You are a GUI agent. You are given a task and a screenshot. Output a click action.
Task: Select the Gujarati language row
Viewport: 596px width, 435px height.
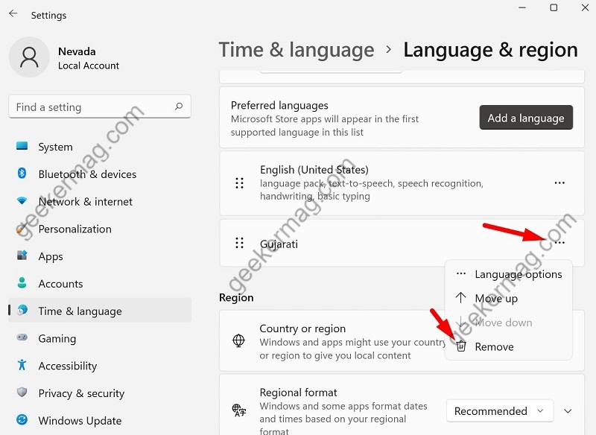[402, 243]
